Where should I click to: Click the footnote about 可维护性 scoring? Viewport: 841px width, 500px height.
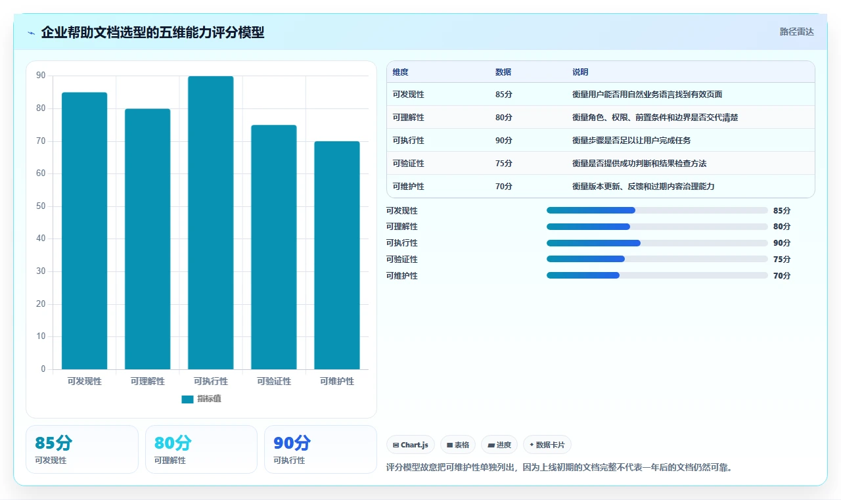[559, 468]
